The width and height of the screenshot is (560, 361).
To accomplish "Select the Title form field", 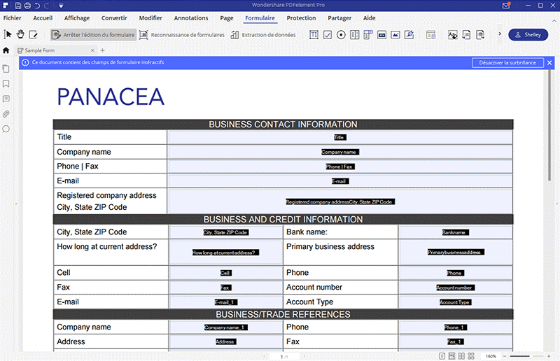I will click(x=340, y=137).
